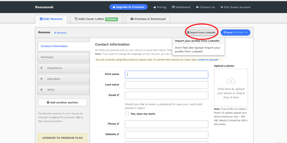Click Import from LinkedIn button
287x143 pixels.
click(x=201, y=32)
